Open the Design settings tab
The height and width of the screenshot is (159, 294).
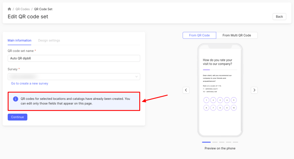click(x=49, y=40)
